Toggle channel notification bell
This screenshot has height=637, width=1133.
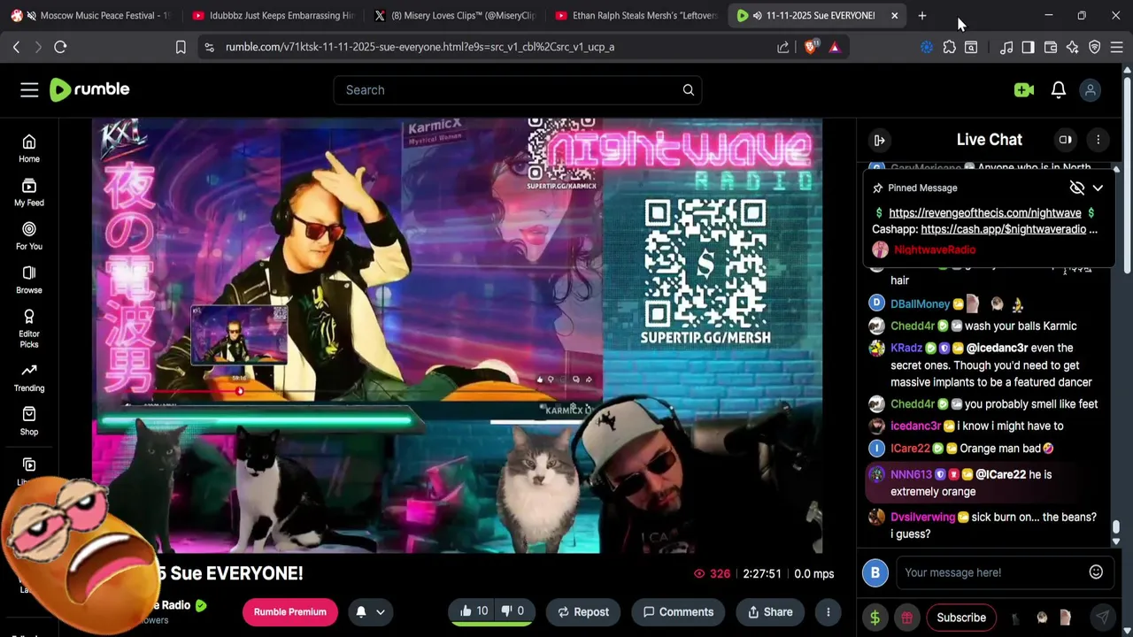(361, 611)
